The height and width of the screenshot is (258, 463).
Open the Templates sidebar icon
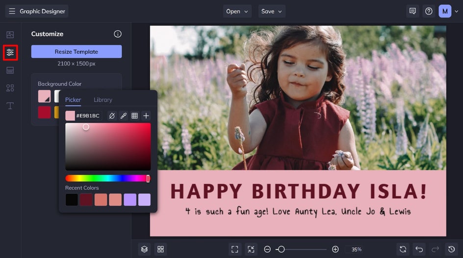(10, 70)
